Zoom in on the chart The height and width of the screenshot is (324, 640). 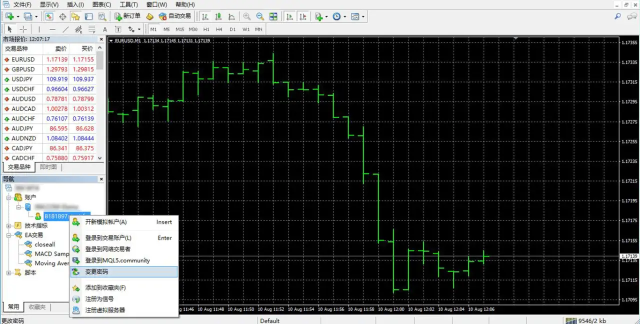pyautogui.click(x=247, y=16)
